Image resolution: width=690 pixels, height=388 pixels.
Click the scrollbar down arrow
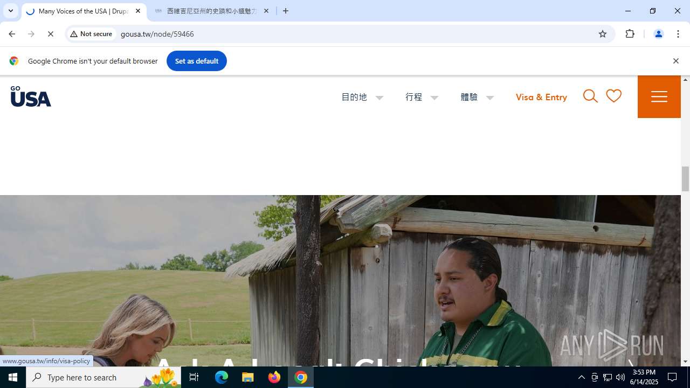[685, 362]
